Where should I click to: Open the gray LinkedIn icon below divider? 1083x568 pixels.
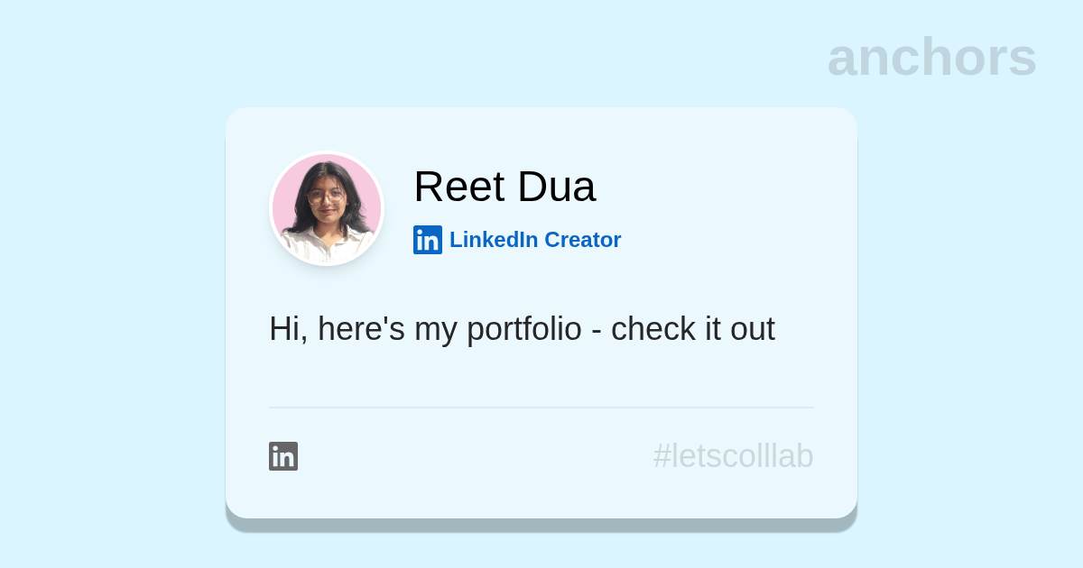pyautogui.click(x=283, y=456)
